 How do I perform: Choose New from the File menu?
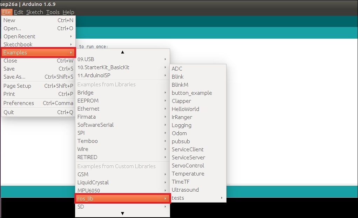(38, 20)
